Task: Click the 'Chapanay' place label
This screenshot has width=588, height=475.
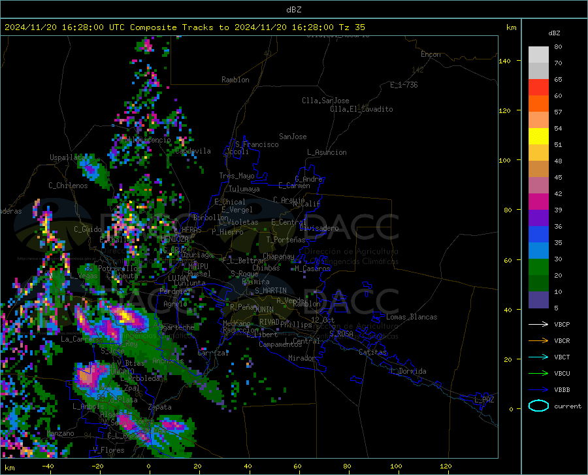Action: coord(278,256)
